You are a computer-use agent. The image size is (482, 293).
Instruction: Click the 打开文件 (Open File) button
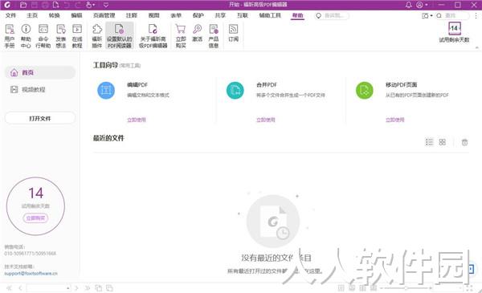(40, 119)
